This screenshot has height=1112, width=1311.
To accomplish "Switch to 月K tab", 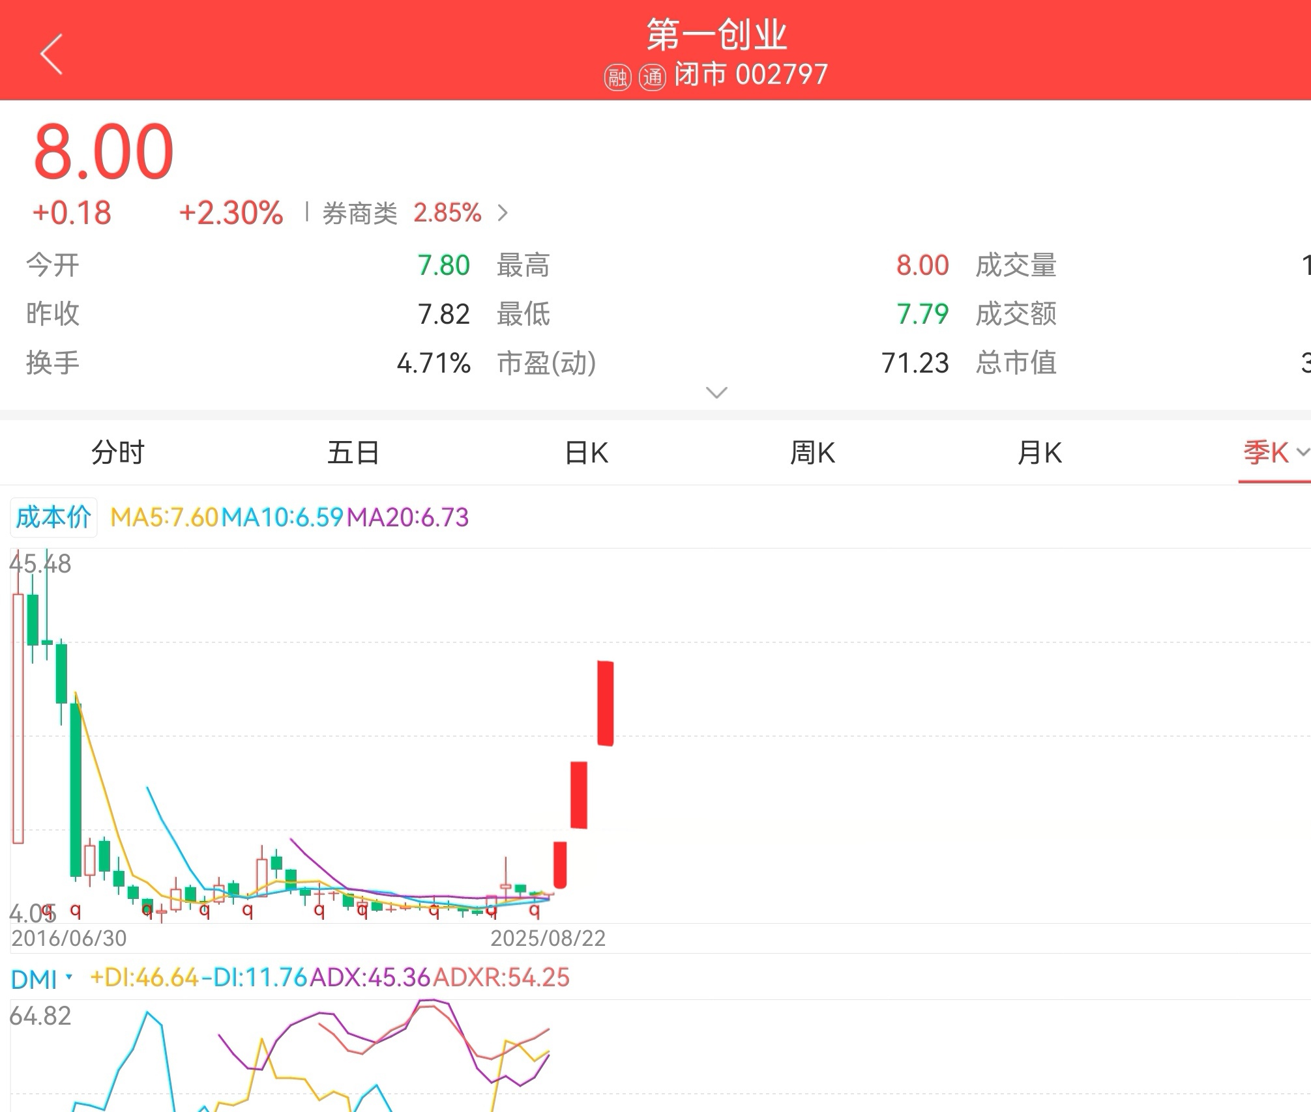I will tap(1040, 452).
